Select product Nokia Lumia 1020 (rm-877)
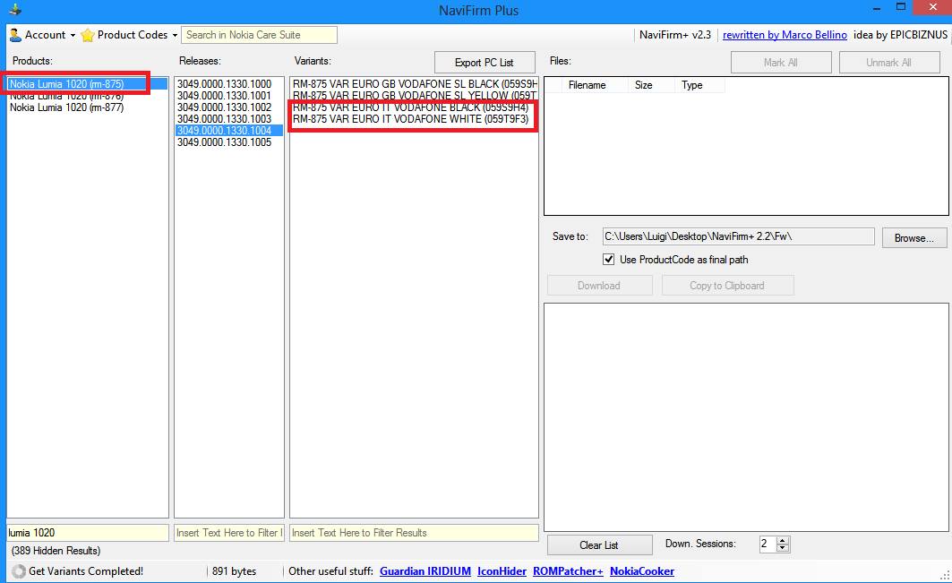The image size is (952, 583). pyautogui.click(x=87, y=107)
